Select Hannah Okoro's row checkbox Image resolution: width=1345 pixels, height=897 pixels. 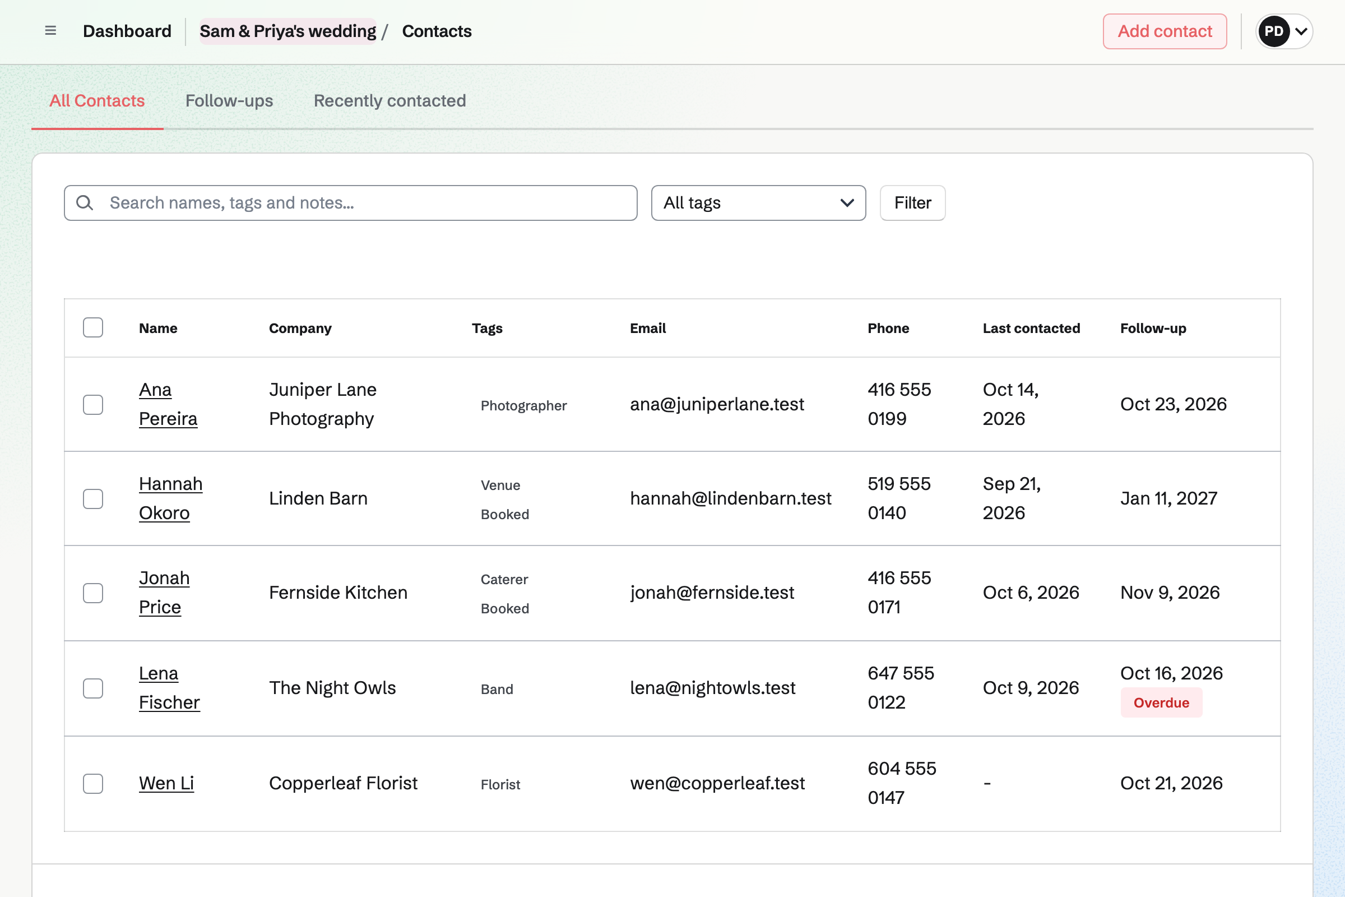[x=93, y=499]
